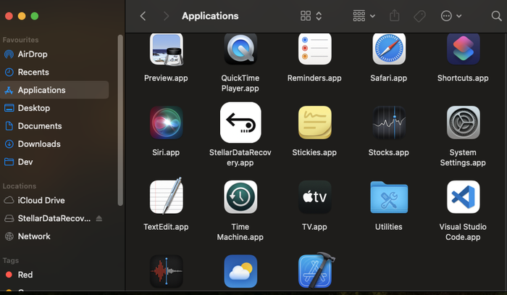Click the Tags section header
Image resolution: width=507 pixels, height=295 pixels.
pyautogui.click(x=11, y=260)
